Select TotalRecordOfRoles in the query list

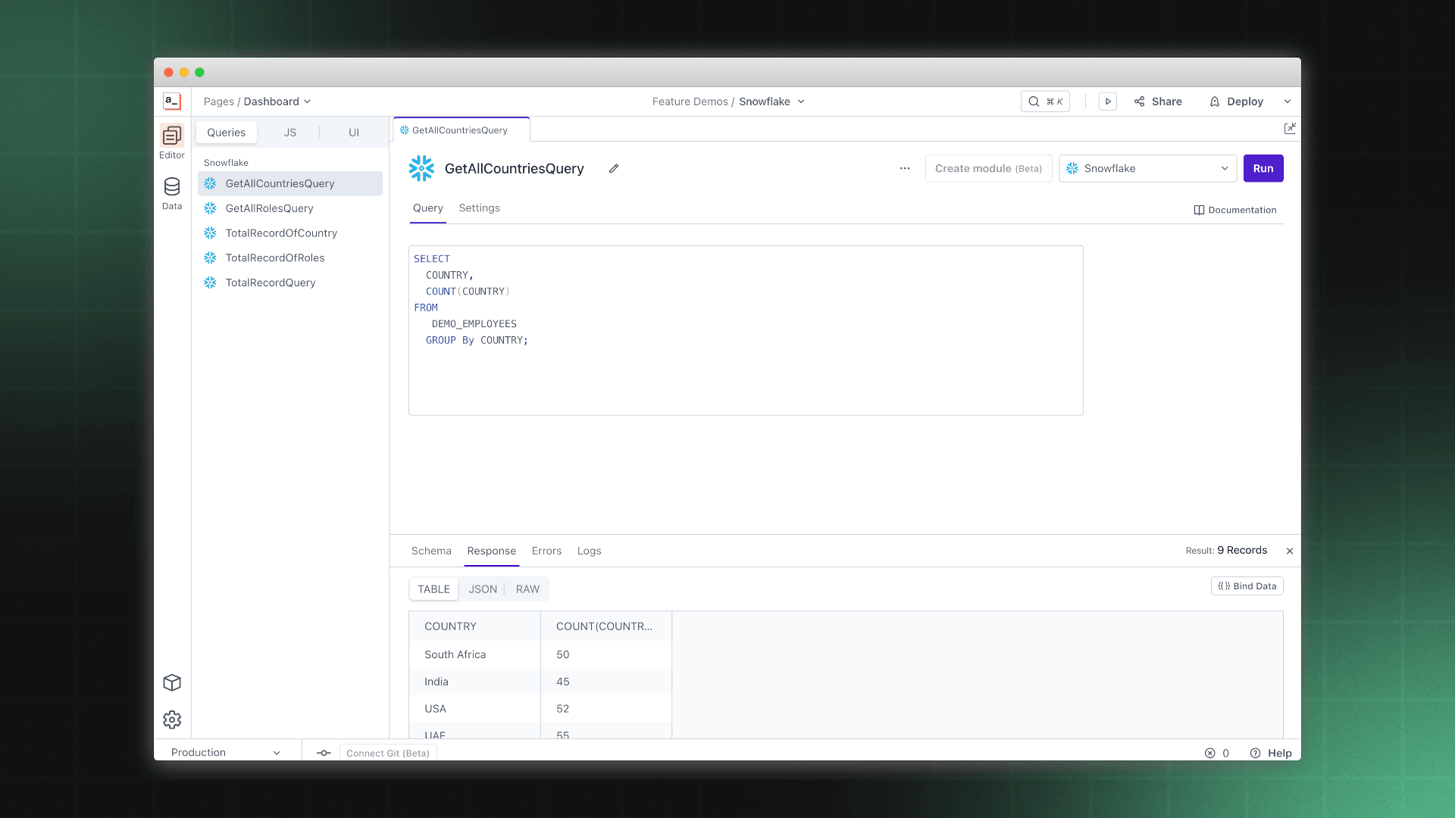coord(275,258)
